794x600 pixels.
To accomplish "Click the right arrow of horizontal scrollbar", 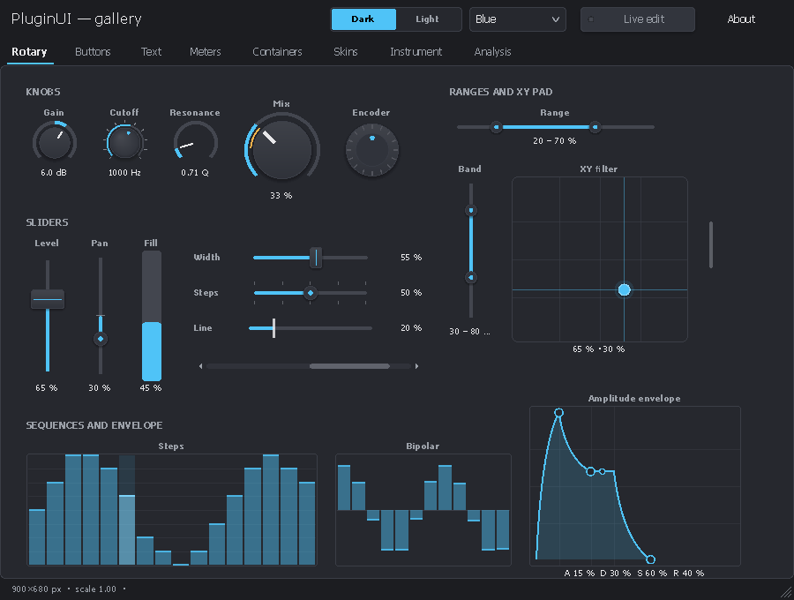I will (x=416, y=366).
